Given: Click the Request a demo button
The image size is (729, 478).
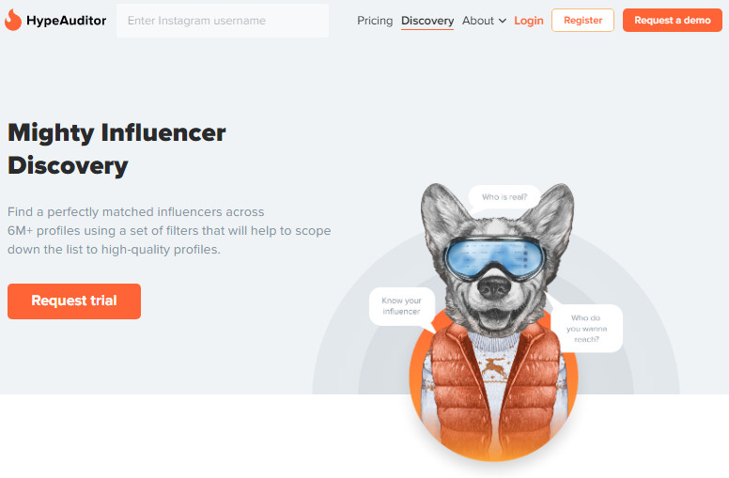Looking at the screenshot, I should (x=673, y=21).
